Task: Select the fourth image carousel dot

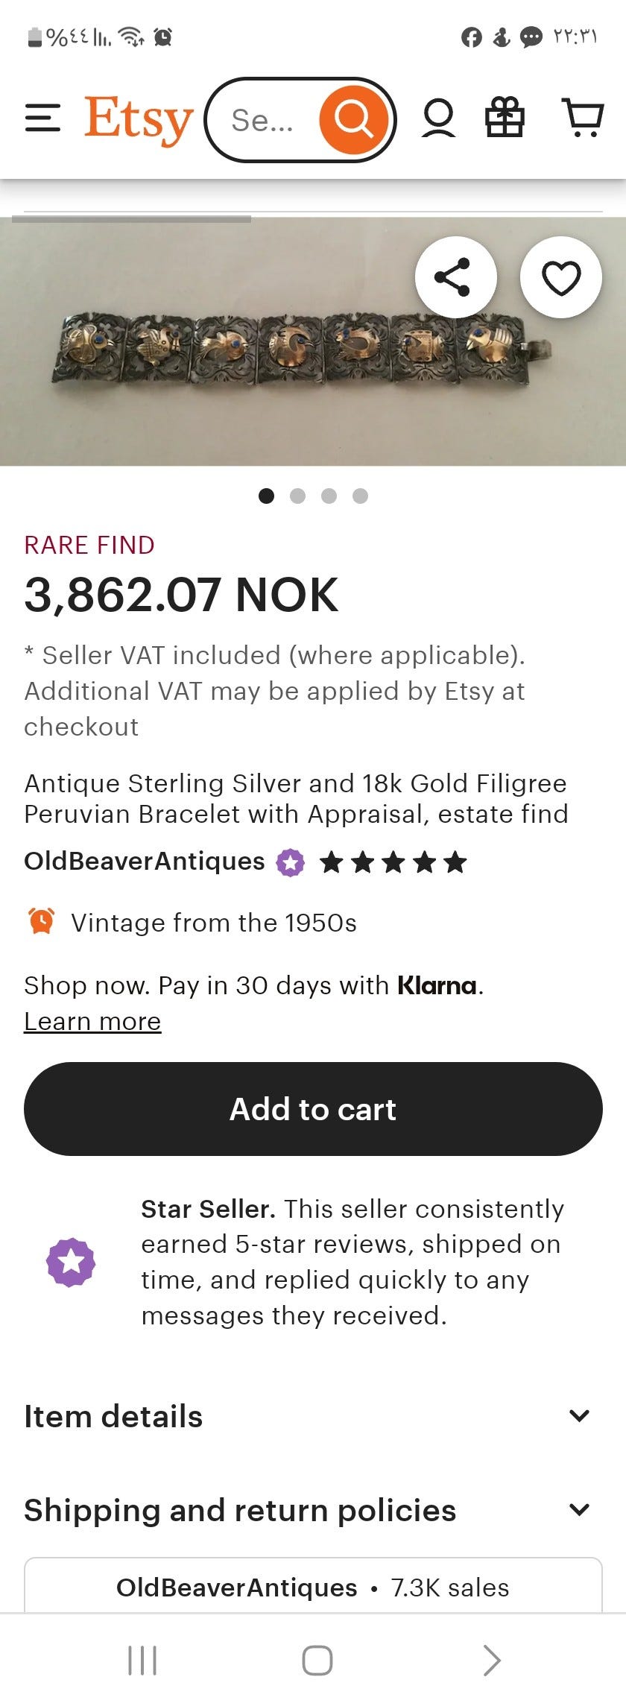Action: coord(360,496)
